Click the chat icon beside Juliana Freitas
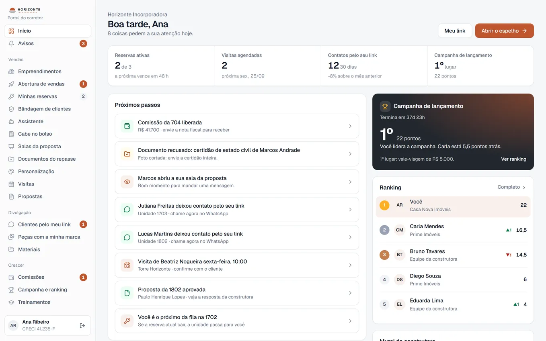 tap(127, 210)
